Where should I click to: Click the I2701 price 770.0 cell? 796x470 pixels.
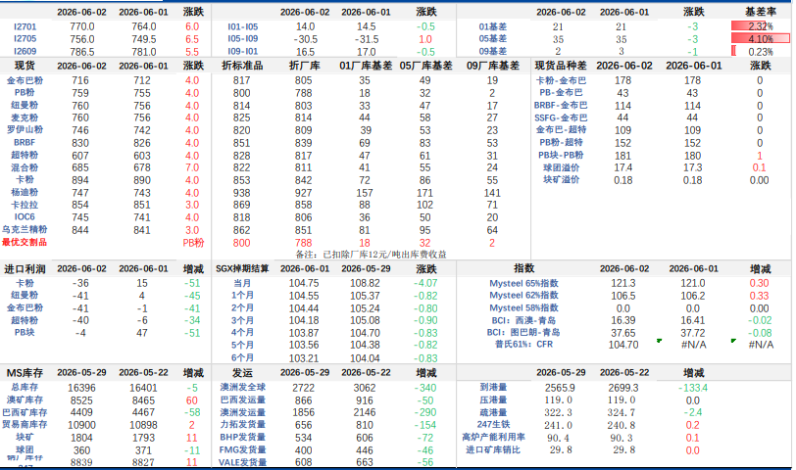click(x=81, y=26)
